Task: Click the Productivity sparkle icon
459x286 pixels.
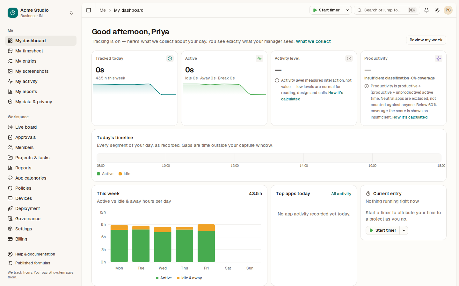Action: (x=439, y=58)
